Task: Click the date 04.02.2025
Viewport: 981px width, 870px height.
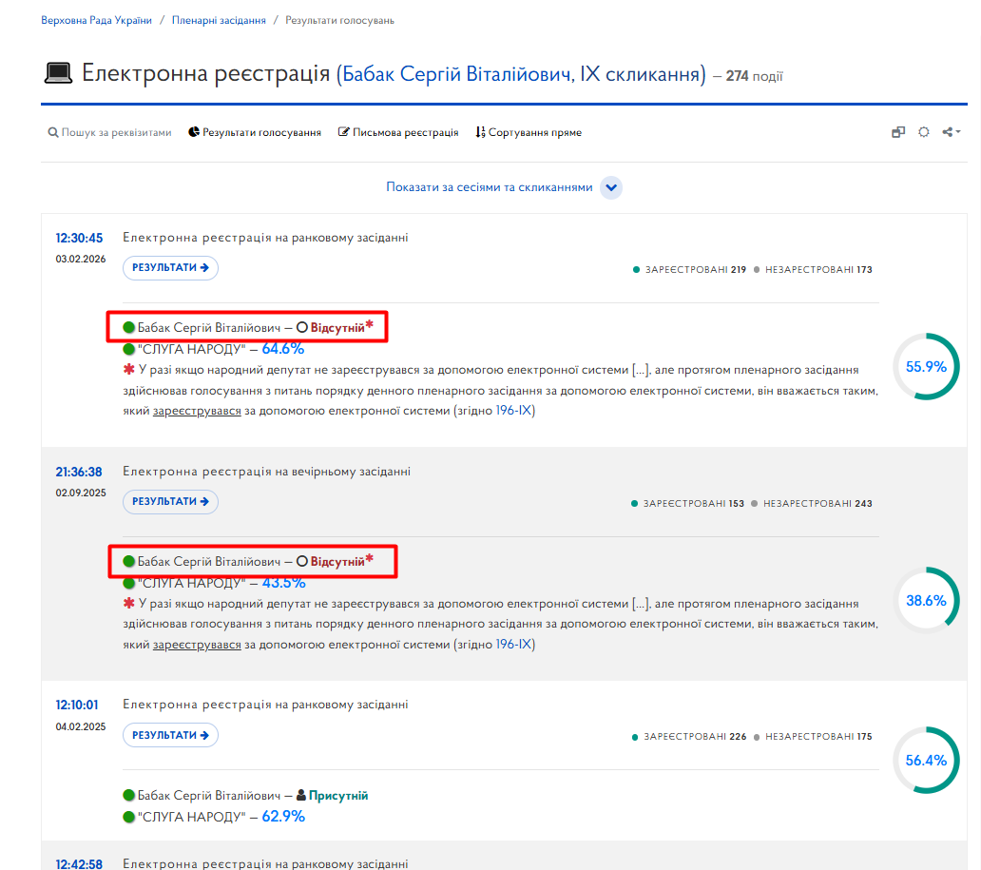Action: pyautogui.click(x=81, y=726)
